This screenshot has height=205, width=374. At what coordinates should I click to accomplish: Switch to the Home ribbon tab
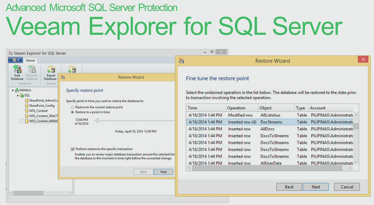tap(30, 60)
